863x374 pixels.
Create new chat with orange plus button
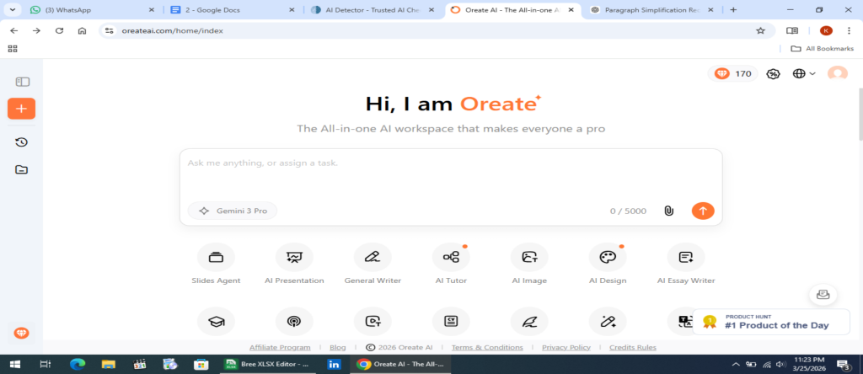click(21, 109)
